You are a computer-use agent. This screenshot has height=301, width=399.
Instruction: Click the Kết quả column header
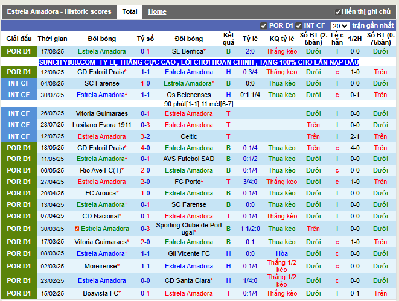(228, 39)
